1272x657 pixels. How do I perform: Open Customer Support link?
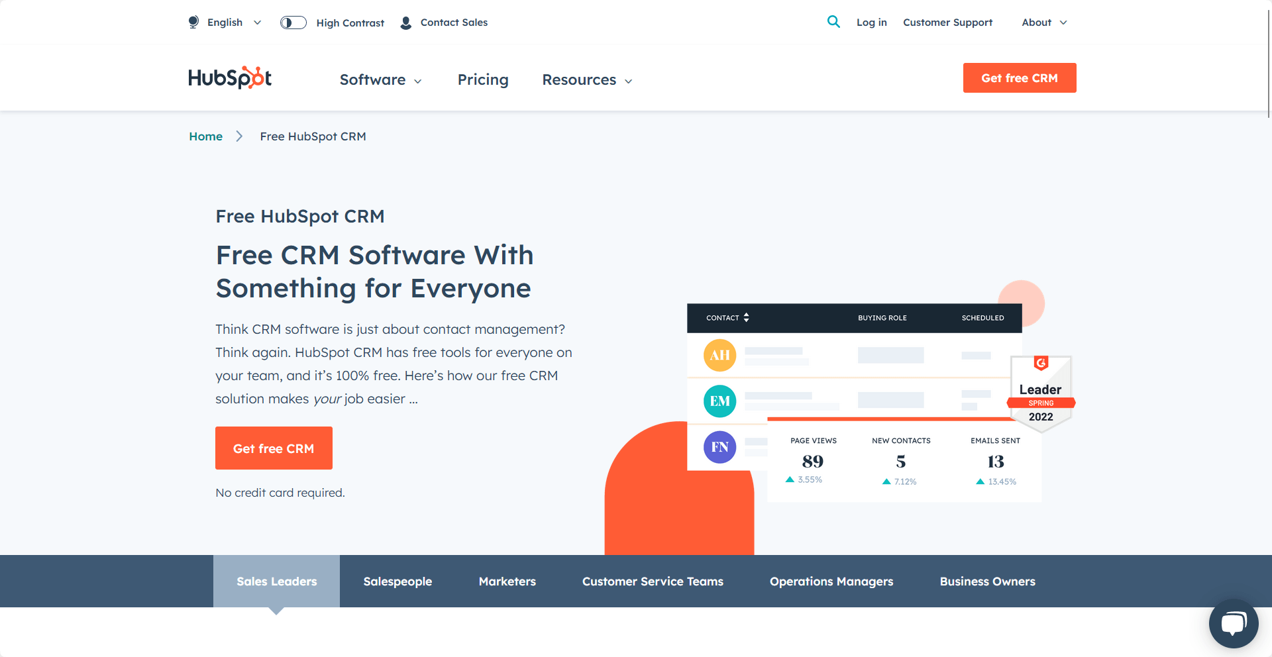[947, 22]
